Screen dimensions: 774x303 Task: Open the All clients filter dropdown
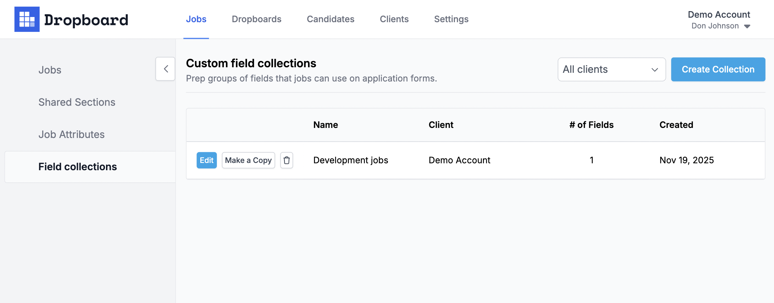coord(612,69)
